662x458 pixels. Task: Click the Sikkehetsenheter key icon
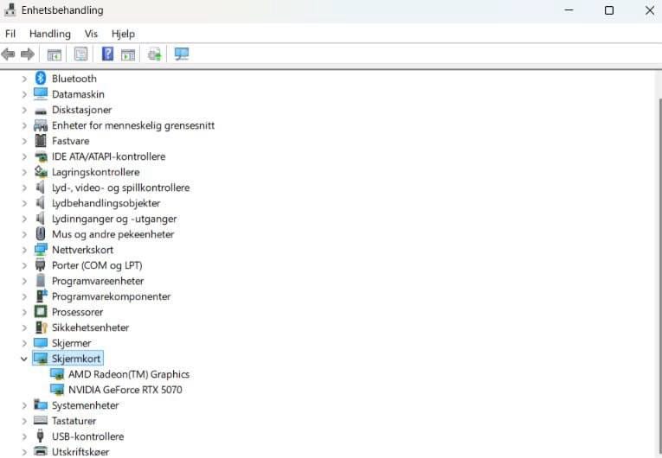pos(41,328)
